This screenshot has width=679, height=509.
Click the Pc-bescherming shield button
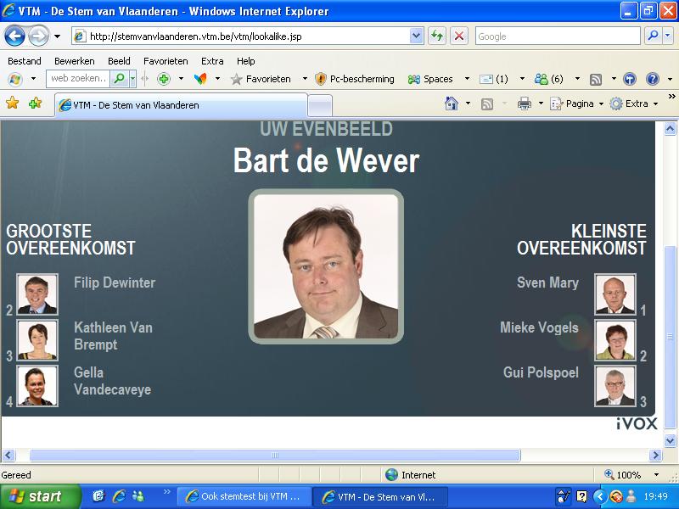point(355,79)
